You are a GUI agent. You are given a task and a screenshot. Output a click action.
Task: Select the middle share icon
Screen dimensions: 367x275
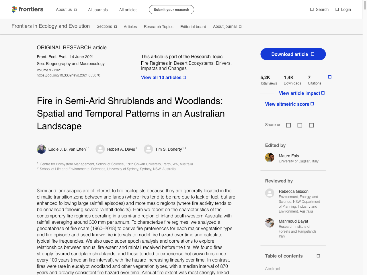click(x=300, y=125)
